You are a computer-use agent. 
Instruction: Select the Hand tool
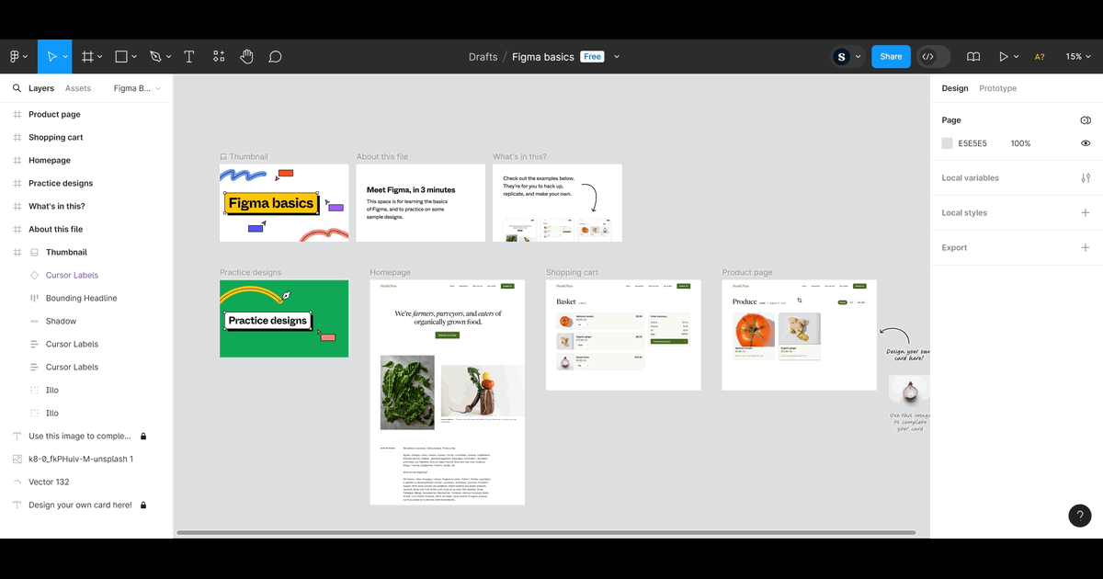246,56
